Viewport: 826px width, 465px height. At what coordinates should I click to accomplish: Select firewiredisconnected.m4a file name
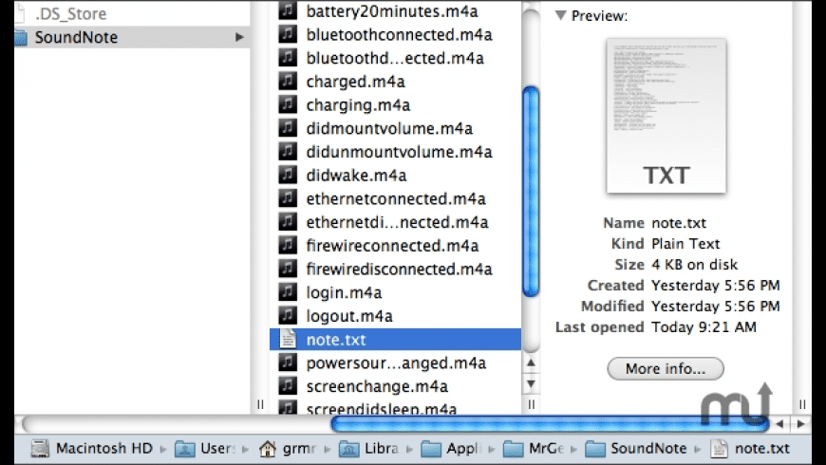[400, 270]
